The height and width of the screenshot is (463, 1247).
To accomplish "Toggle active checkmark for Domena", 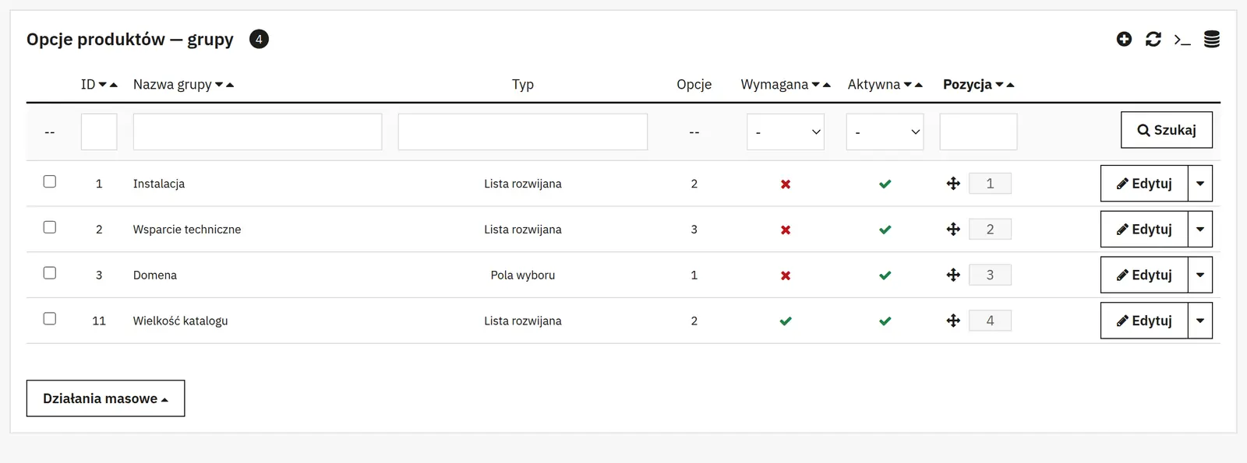I will click(885, 275).
